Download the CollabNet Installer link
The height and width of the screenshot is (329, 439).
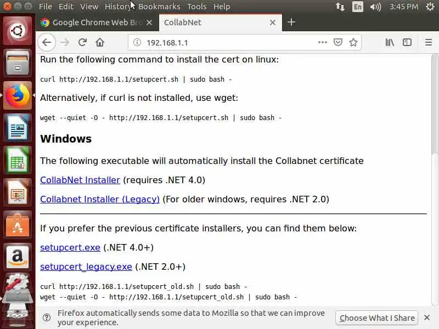click(80, 180)
